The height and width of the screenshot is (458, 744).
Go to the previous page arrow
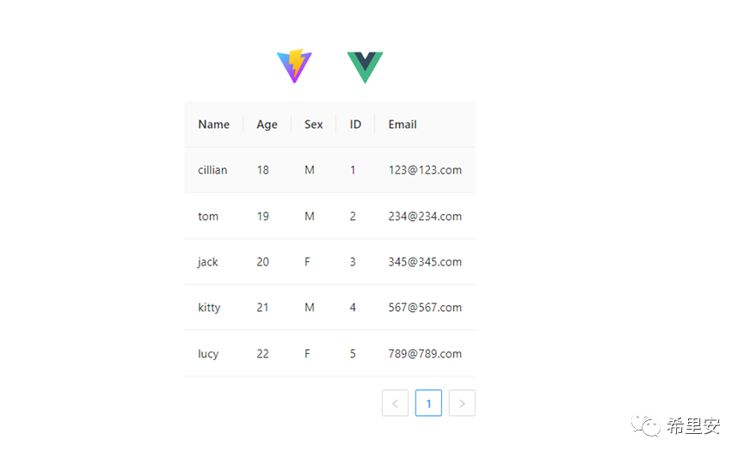(395, 403)
